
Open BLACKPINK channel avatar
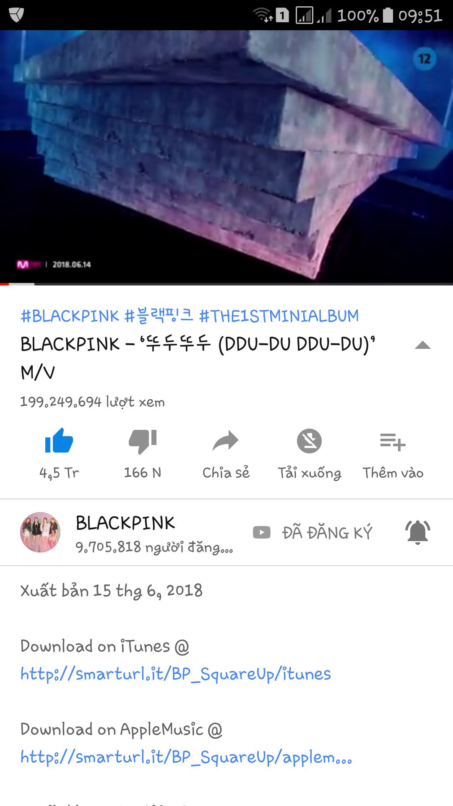(x=40, y=532)
